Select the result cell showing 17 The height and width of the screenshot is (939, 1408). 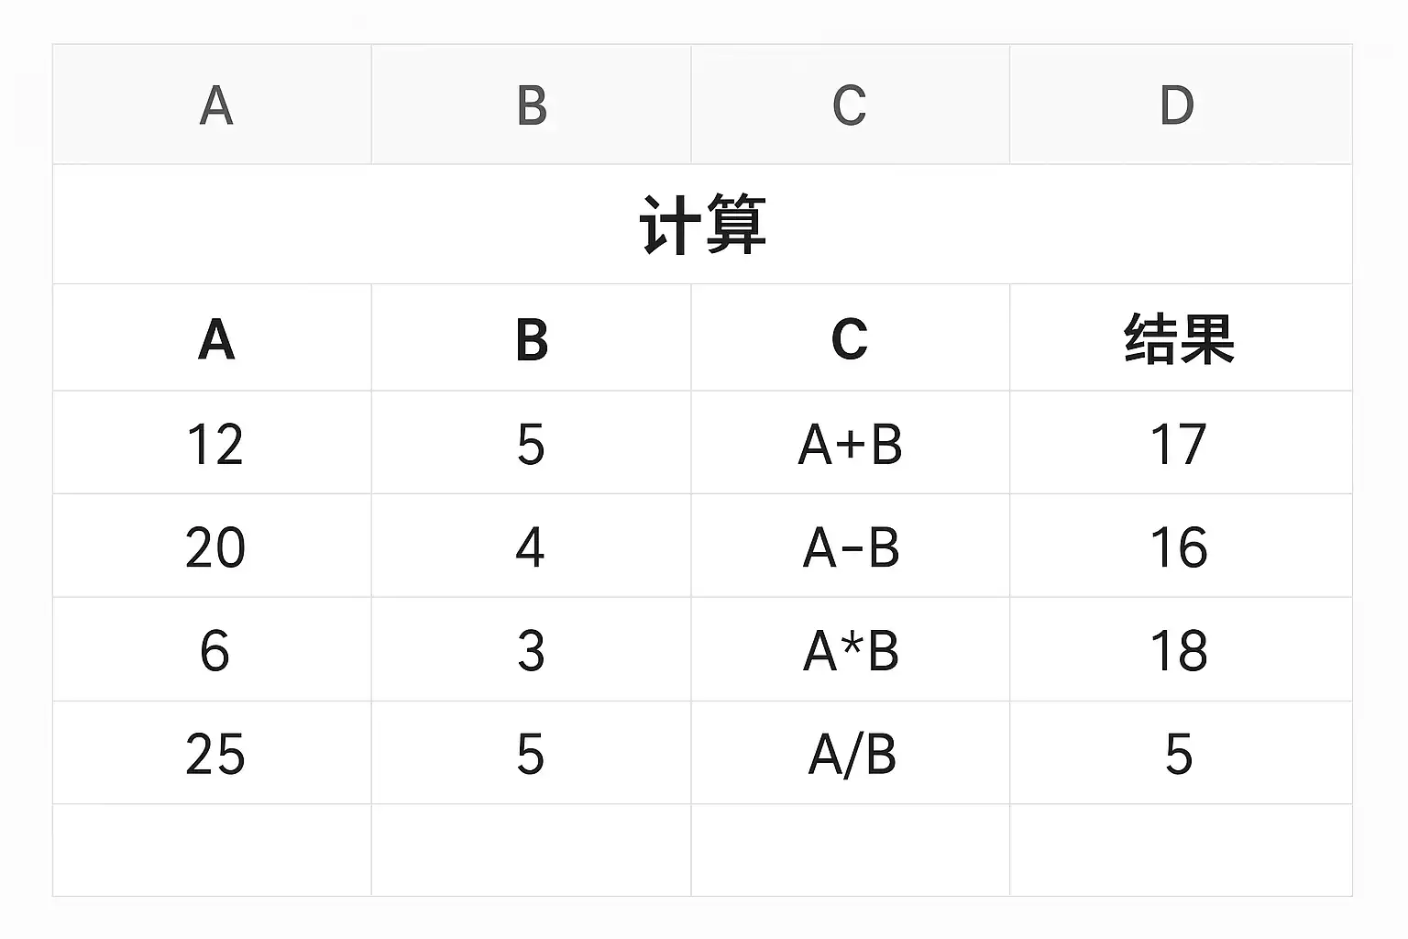(x=1181, y=443)
